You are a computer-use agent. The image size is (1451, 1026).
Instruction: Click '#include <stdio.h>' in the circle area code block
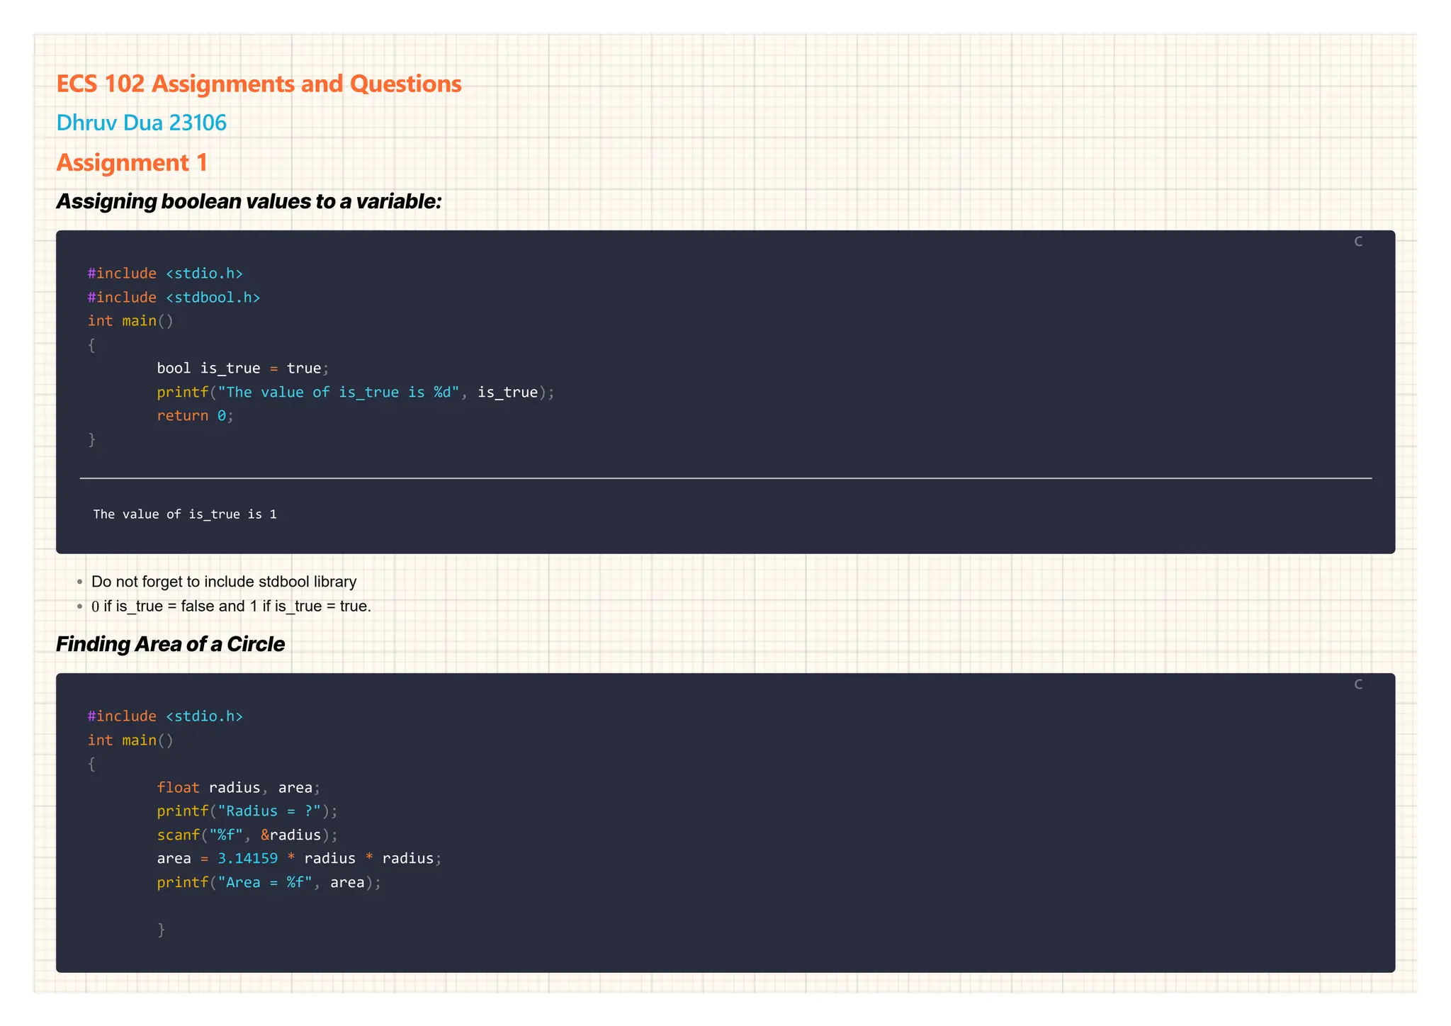[x=165, y=716]
